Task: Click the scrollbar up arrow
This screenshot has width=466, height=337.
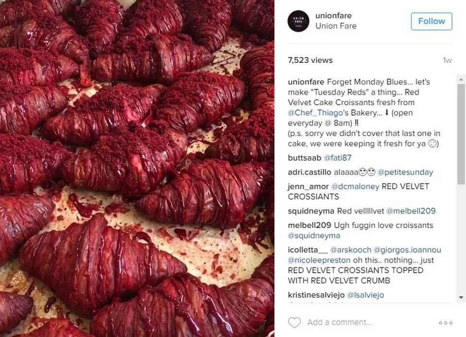Action: (x=461, y=80)
